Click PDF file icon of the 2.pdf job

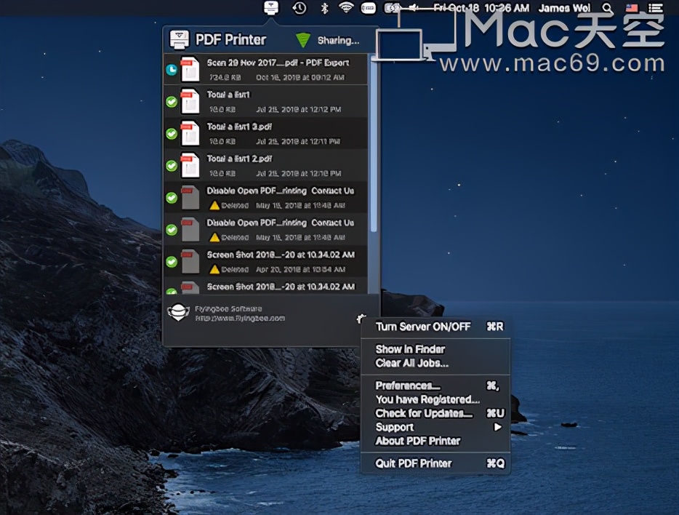190,165
